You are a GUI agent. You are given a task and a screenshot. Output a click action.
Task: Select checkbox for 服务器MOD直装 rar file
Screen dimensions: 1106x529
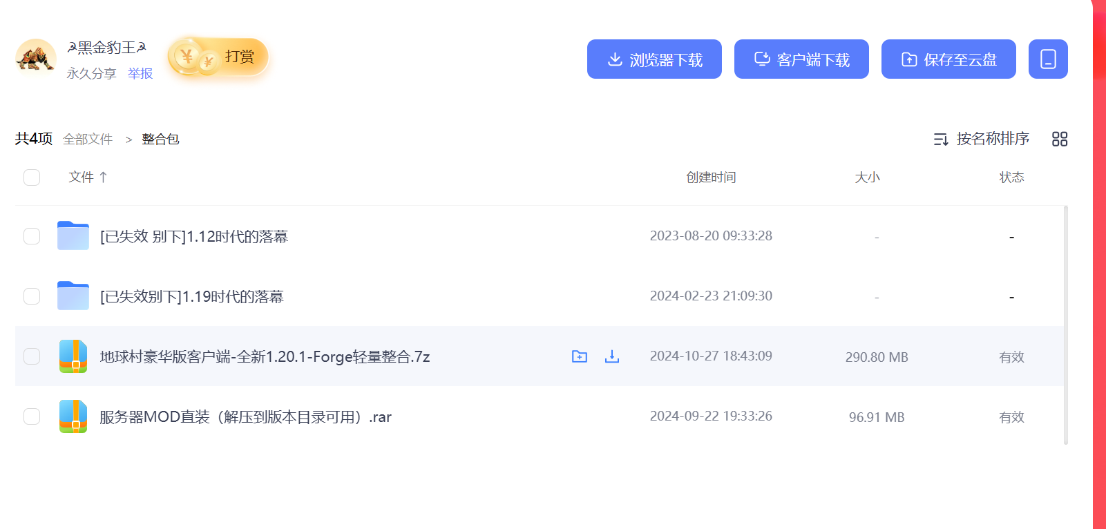click(x=32, y=416)
